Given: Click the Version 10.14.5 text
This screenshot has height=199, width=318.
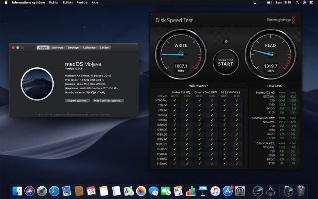Looking at the screenshot, I should 74,69.
